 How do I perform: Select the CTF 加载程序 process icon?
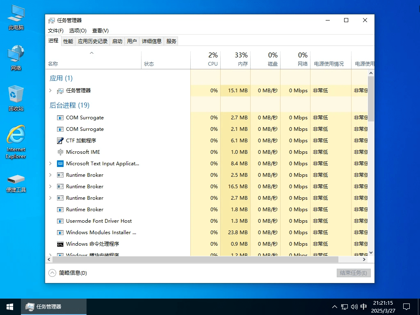click(x=60, y=140)
